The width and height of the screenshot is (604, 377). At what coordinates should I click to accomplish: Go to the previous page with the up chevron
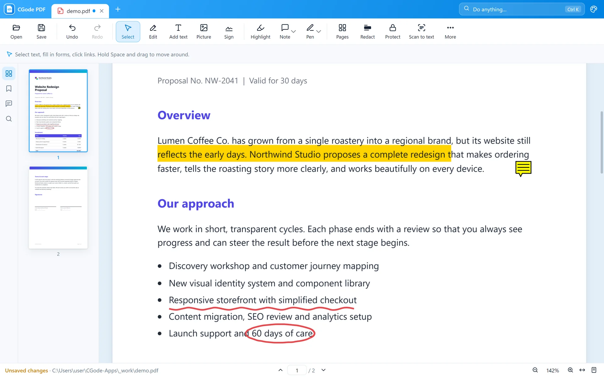pos(280,370)
